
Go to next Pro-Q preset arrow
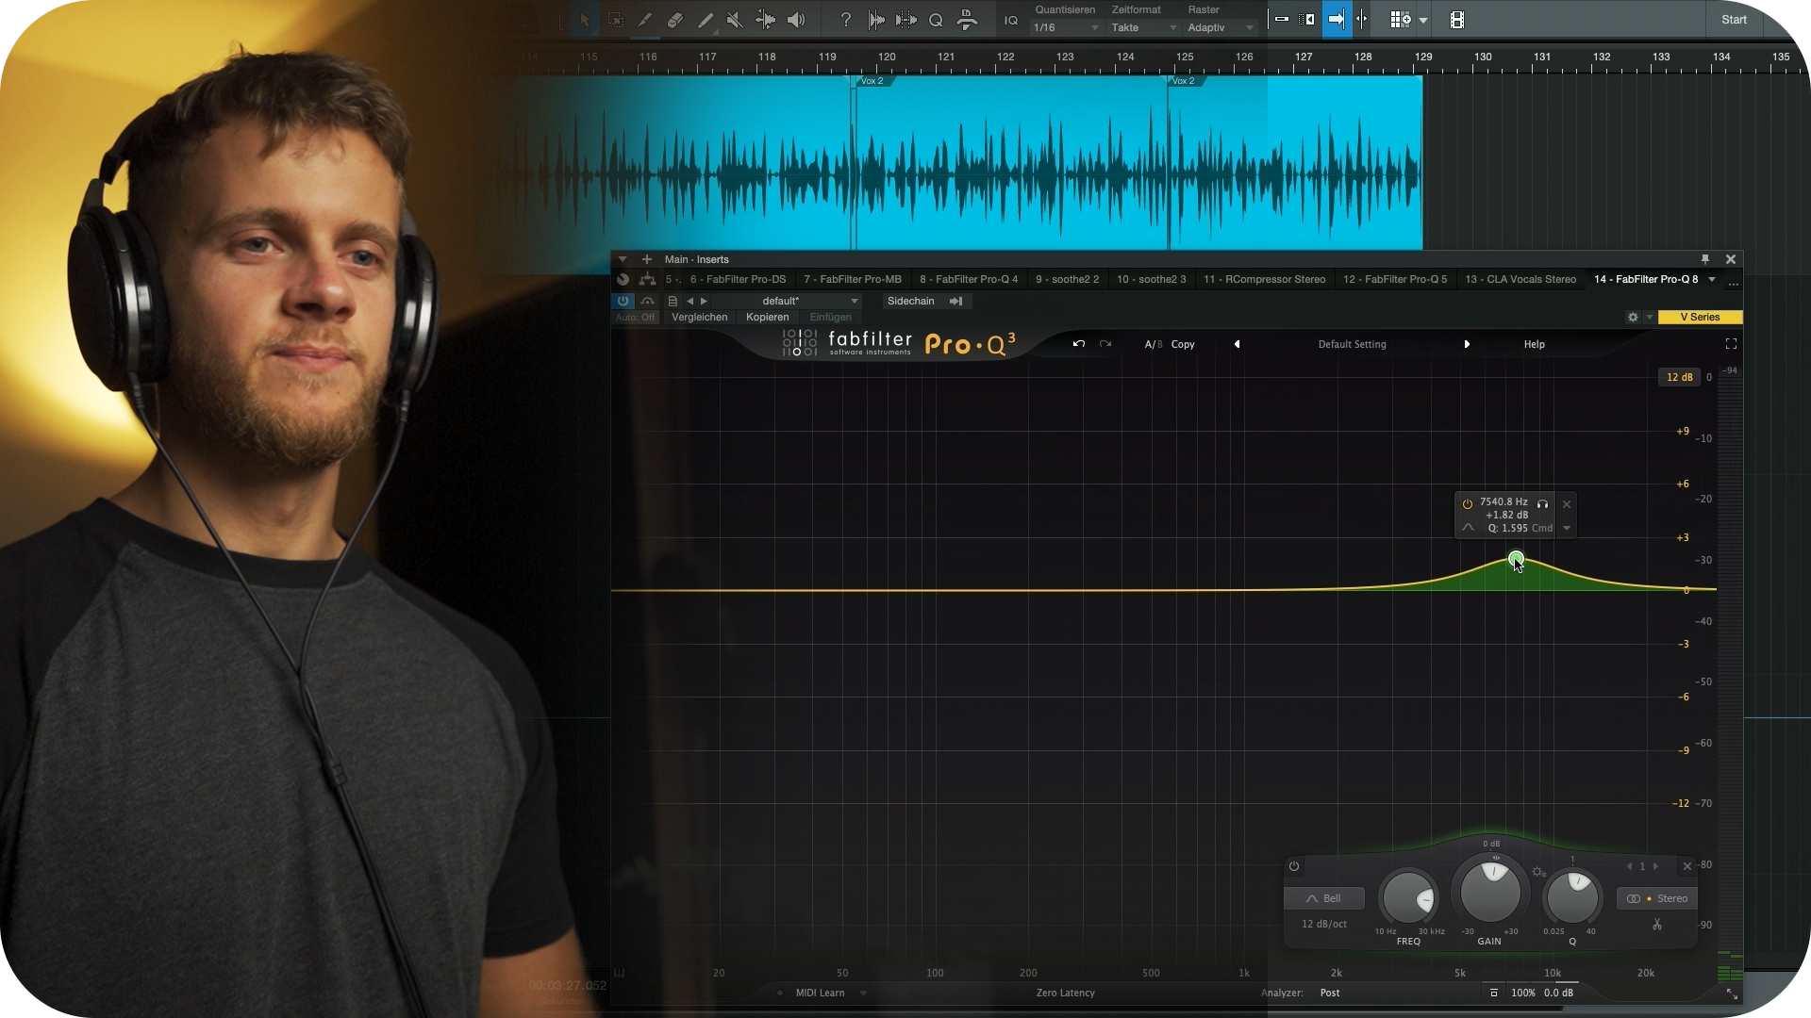pyautogui.click(x=1467, y=345)
